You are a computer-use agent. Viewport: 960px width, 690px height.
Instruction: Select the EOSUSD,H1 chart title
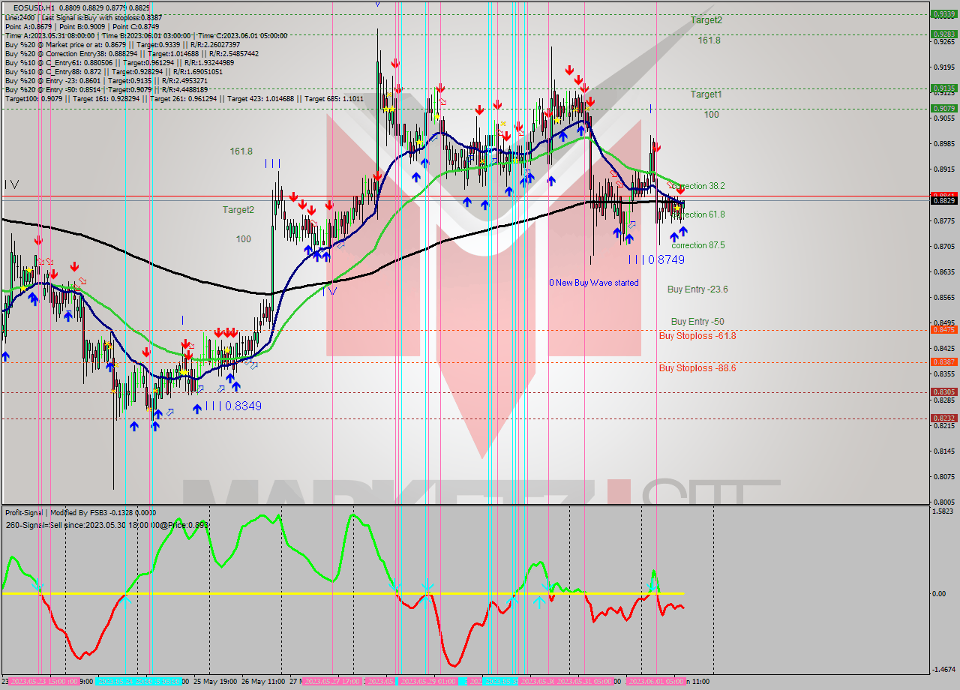34,5
